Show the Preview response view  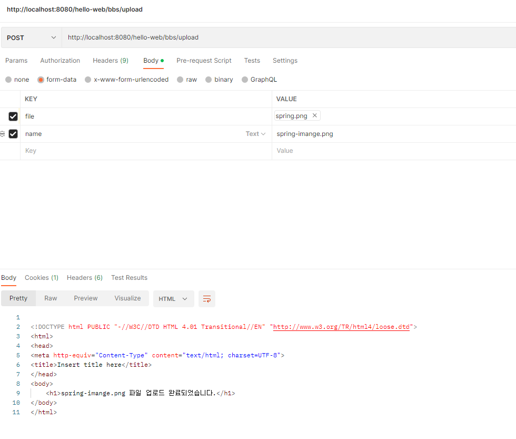click(86, 298)
